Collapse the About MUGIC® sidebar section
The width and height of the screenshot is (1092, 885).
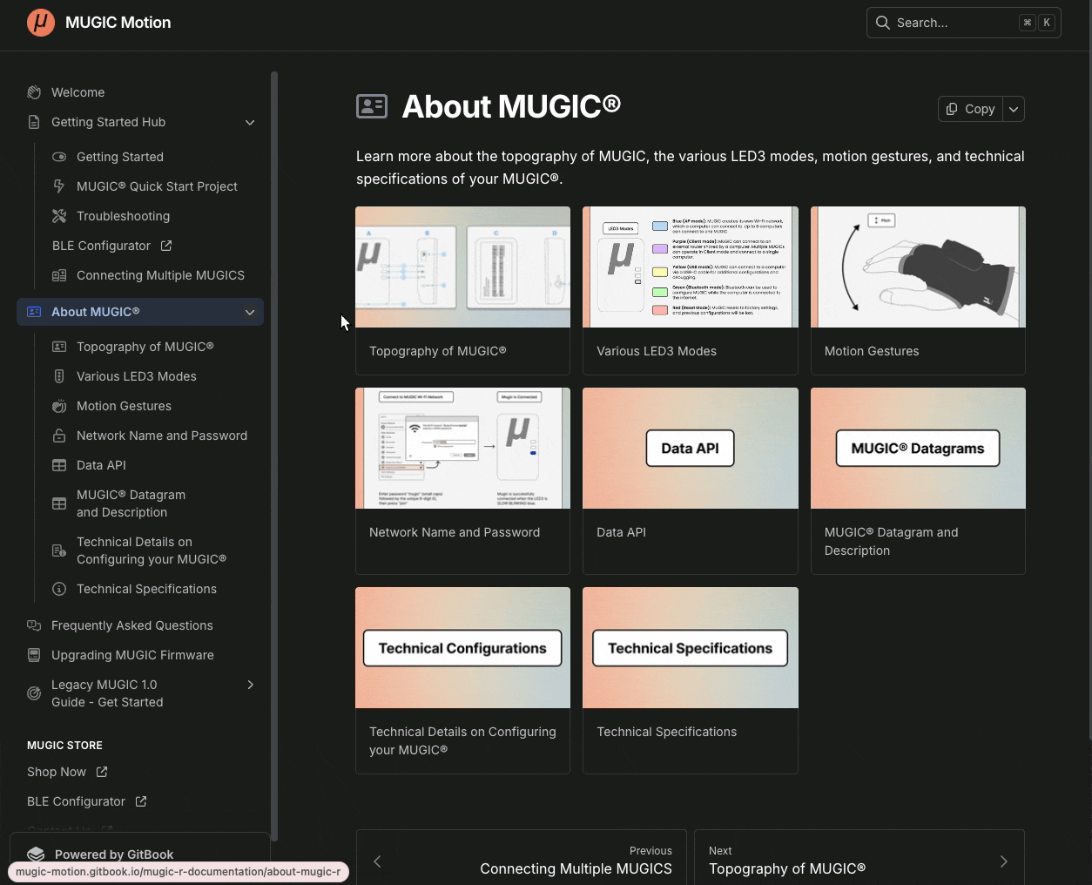pos(250,312)
